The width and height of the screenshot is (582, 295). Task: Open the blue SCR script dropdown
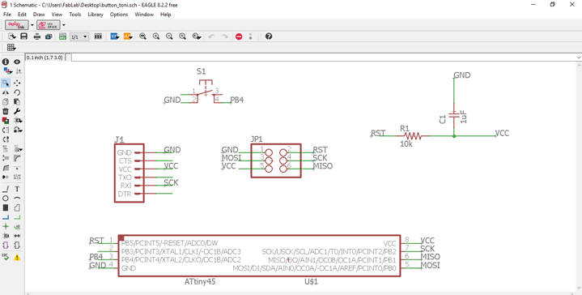pos(115,36)
